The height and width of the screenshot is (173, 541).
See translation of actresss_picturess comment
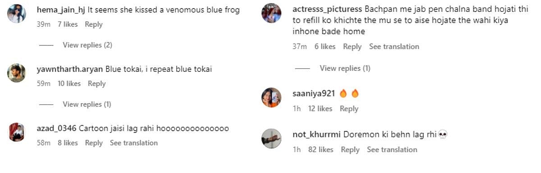coord(394,46)
